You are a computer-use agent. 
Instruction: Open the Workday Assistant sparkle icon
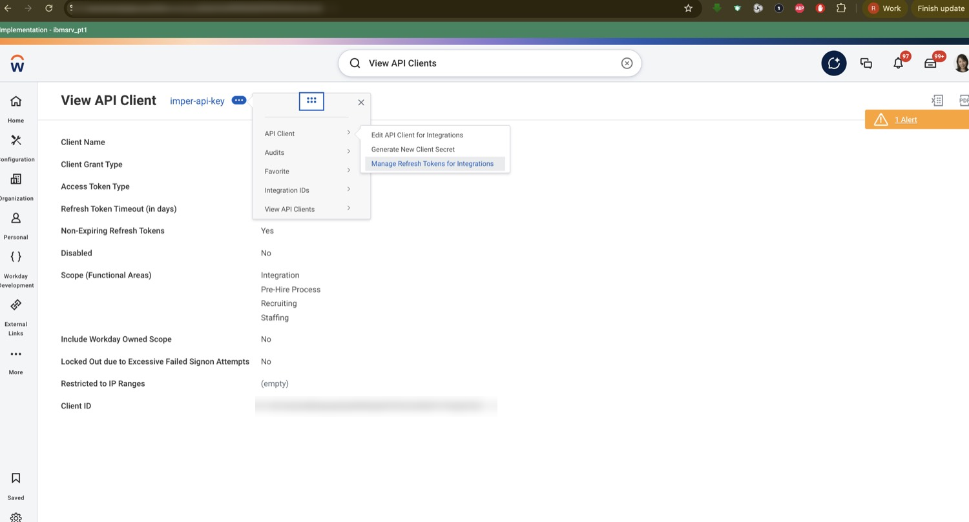(834, 63)
